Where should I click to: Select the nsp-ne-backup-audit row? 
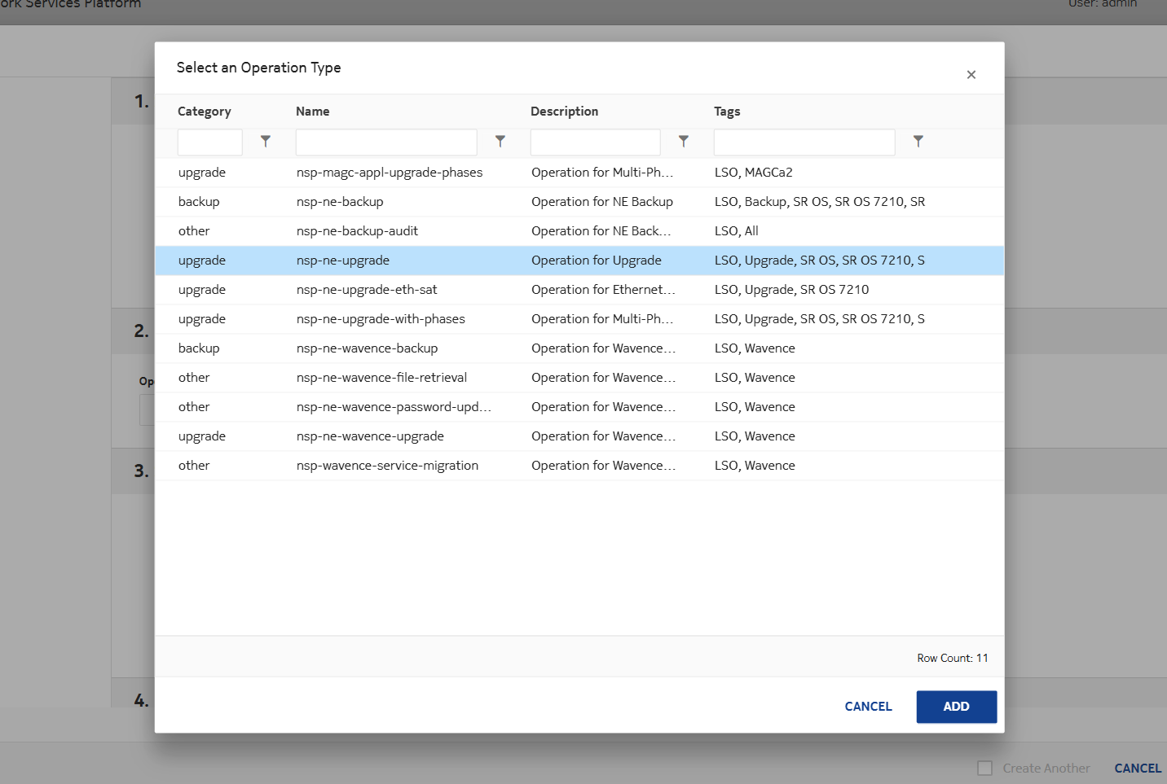[357, 231]
